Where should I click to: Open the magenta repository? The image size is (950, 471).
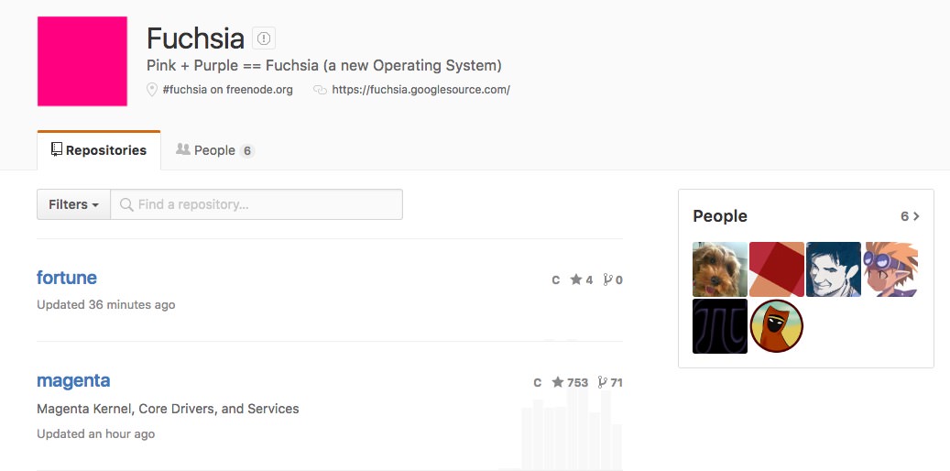(73, 380)
